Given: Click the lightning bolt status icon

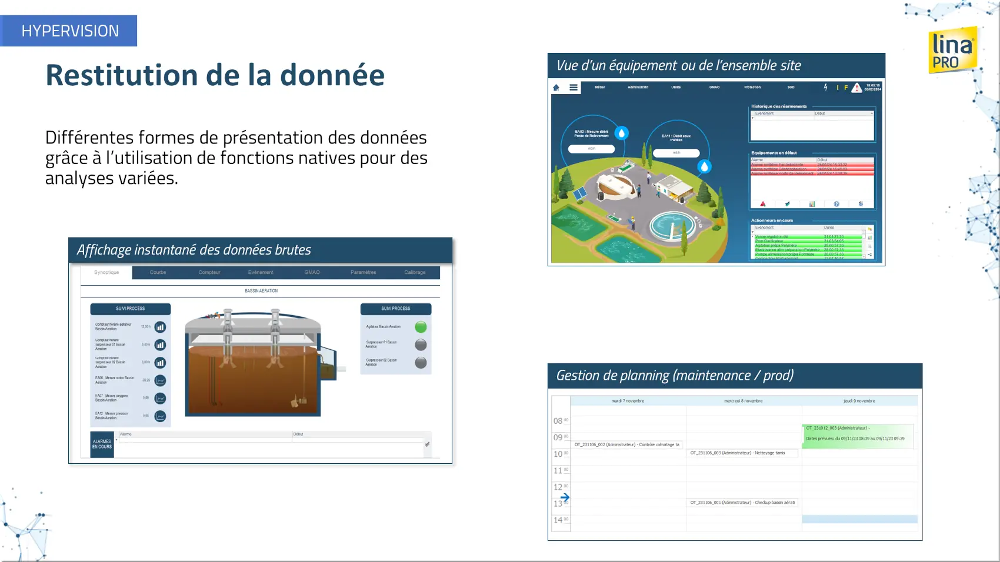Looking at the screenshot, I should [x=825, y=87].
